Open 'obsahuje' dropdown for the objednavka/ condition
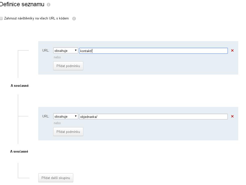 point(65,116)
